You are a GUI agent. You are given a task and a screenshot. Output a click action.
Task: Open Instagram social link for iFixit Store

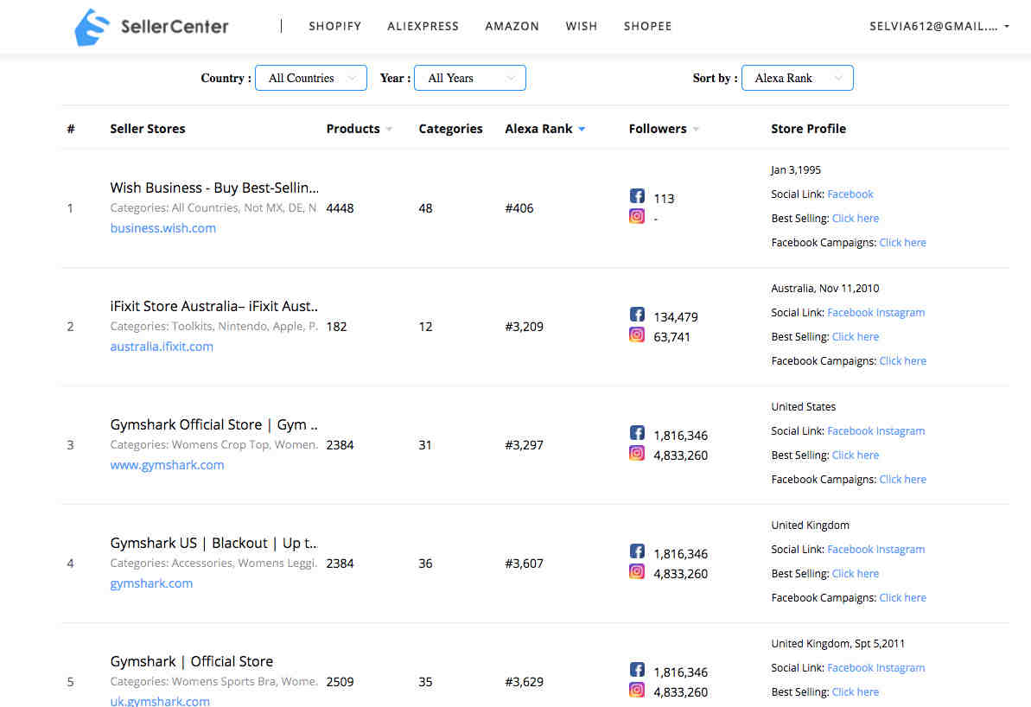coord(901,312)
